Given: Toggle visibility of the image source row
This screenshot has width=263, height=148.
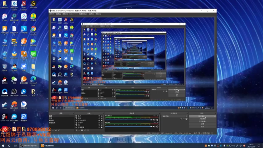Looking at the screenshot, I should tap(99, 127).
